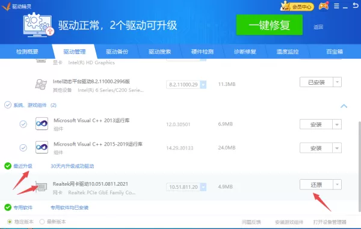Click the green check beside 专用软件
This screenshot has width=361, height=229.
coord(8,207)
